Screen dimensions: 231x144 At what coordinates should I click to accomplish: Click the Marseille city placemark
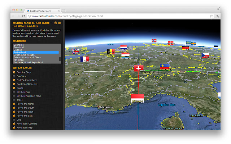(99, 107)
